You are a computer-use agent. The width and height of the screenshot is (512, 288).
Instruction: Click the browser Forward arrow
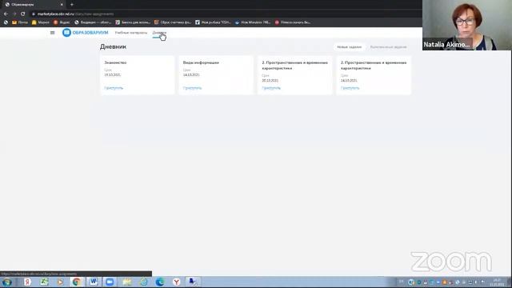point(14,14)
